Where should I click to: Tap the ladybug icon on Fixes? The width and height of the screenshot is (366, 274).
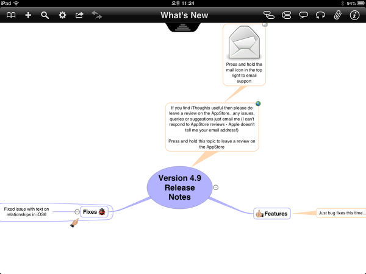pos(102,211)
